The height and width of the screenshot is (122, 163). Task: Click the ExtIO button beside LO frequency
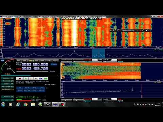pos(54,64)
